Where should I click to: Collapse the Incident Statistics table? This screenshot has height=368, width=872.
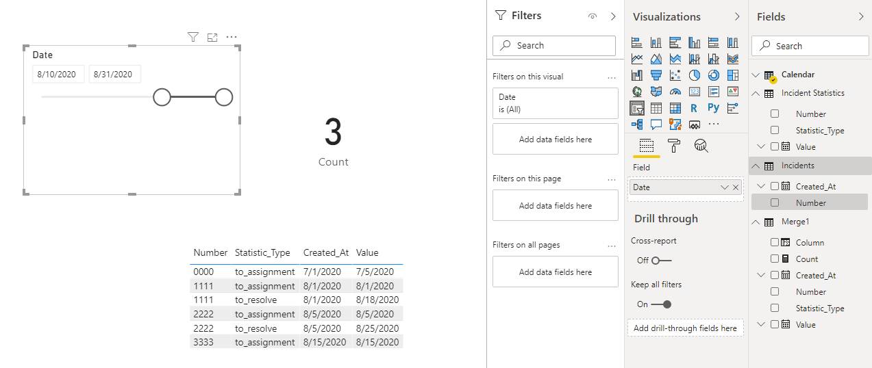[756, 93]
